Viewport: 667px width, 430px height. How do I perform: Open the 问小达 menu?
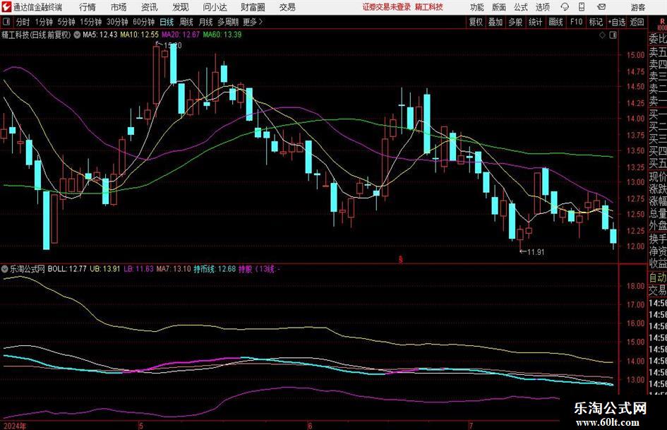coord(215,7)
